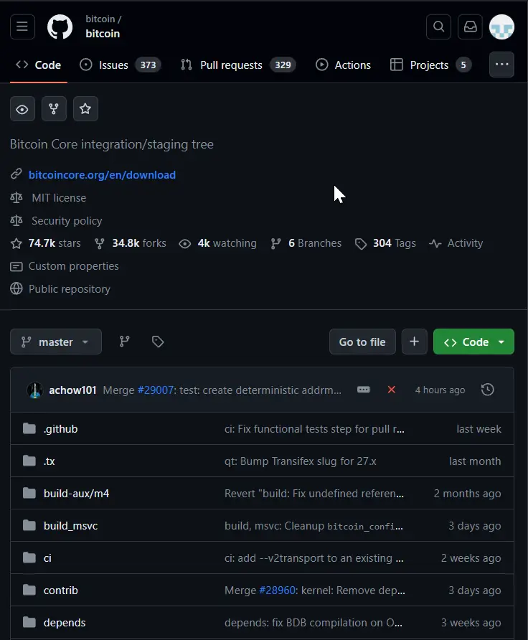Open the 6 Branches link
Screen dimensions: 528x640
click(x=306, y=243)
